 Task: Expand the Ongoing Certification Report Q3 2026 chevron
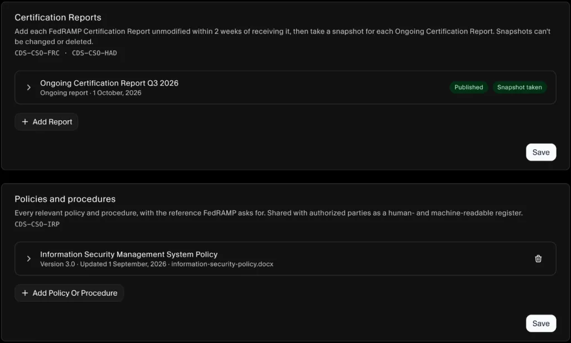[x=28, y=87]
